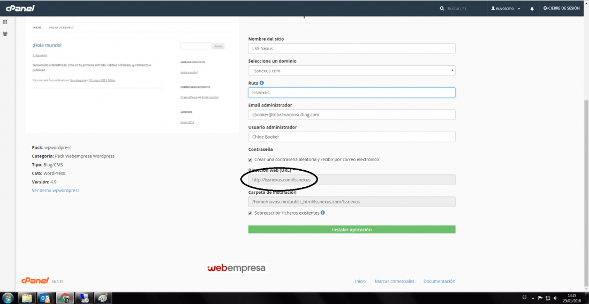589x304 pixels.
Task: Click the Categoría: Pack Webempresa Wordpress text
Action: click(73, 156)
